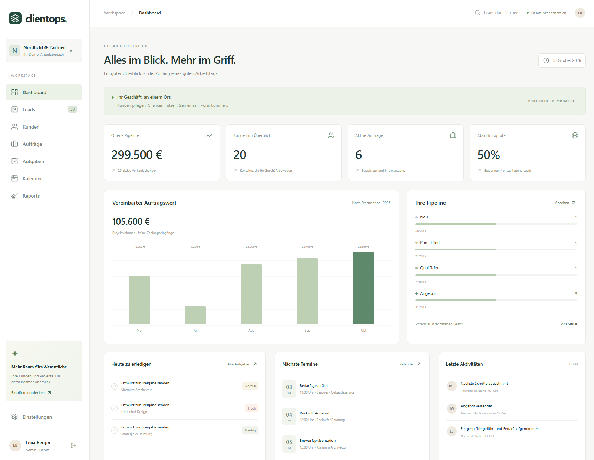This screenshot has height=460, width=594.
Task: Check off the Klarraum Architektur task
Action: (115, 386)
